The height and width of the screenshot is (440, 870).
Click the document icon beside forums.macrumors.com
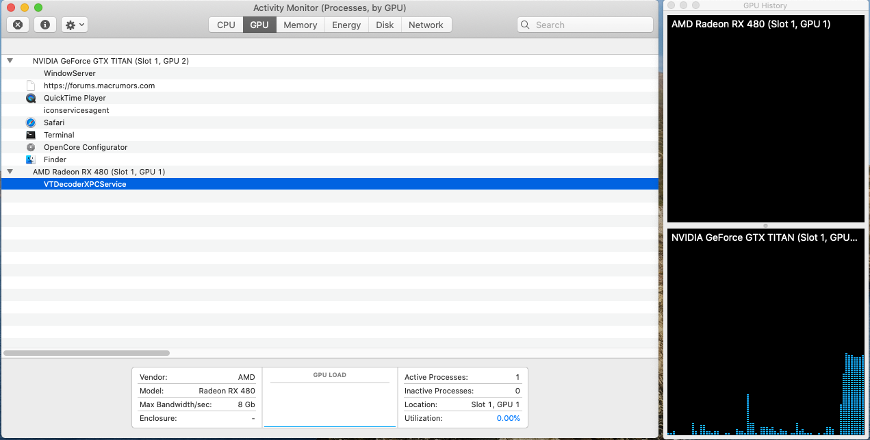30,86
